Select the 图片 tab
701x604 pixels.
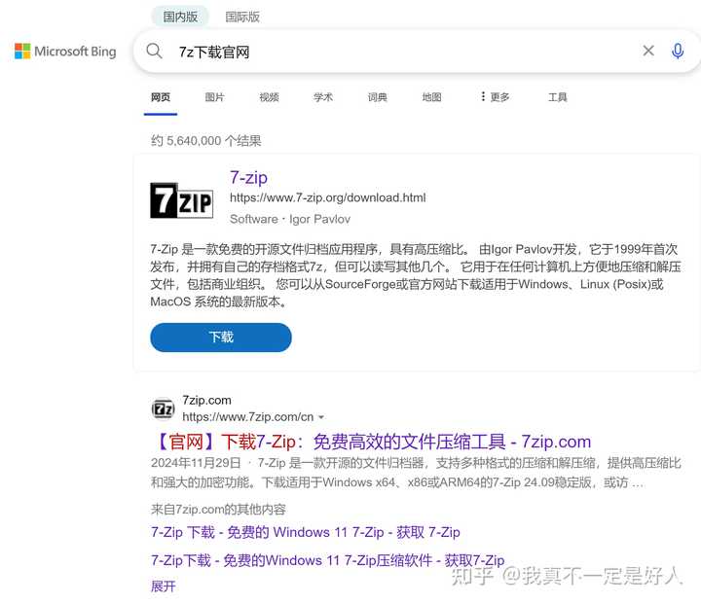click(x=214, y=97)
